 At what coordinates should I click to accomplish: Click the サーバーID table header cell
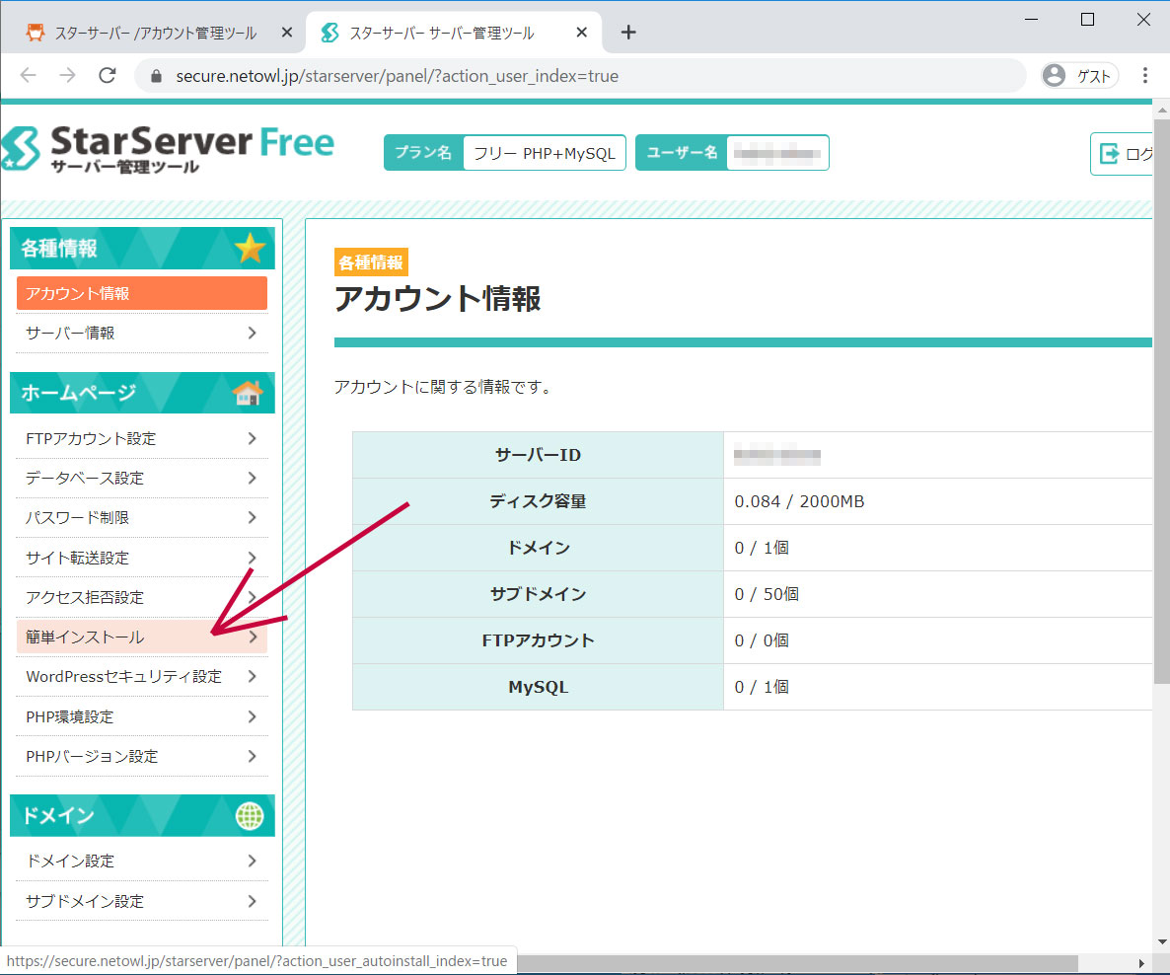538,455
